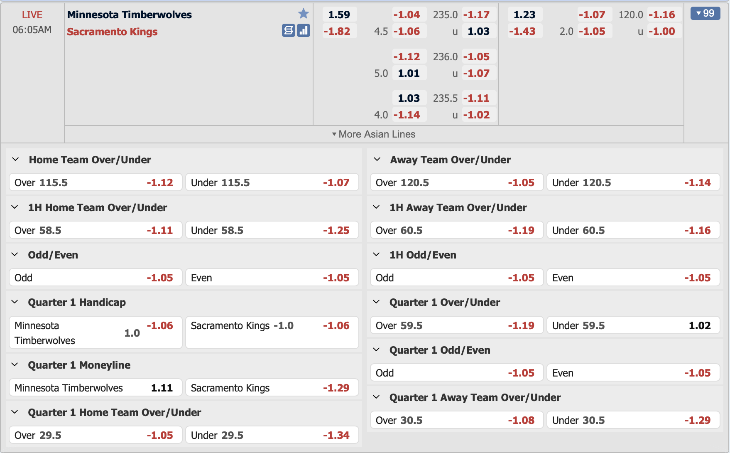Collapse Home Team Over/Under section
The height and width of the screenshot is (453, 730).
pos(15,160)
